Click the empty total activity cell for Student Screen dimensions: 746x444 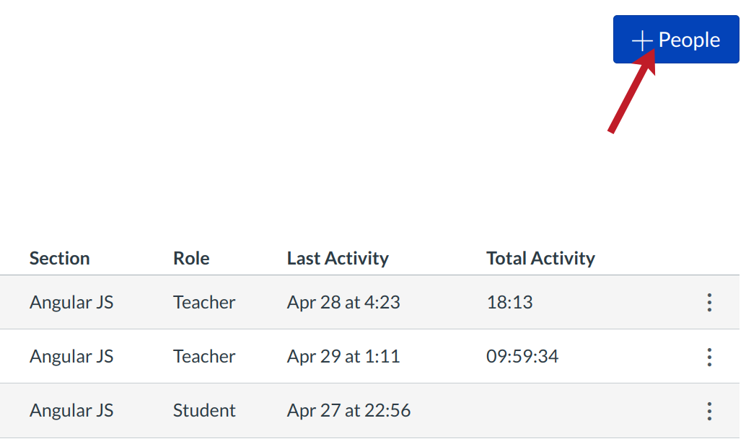point(541,411)
